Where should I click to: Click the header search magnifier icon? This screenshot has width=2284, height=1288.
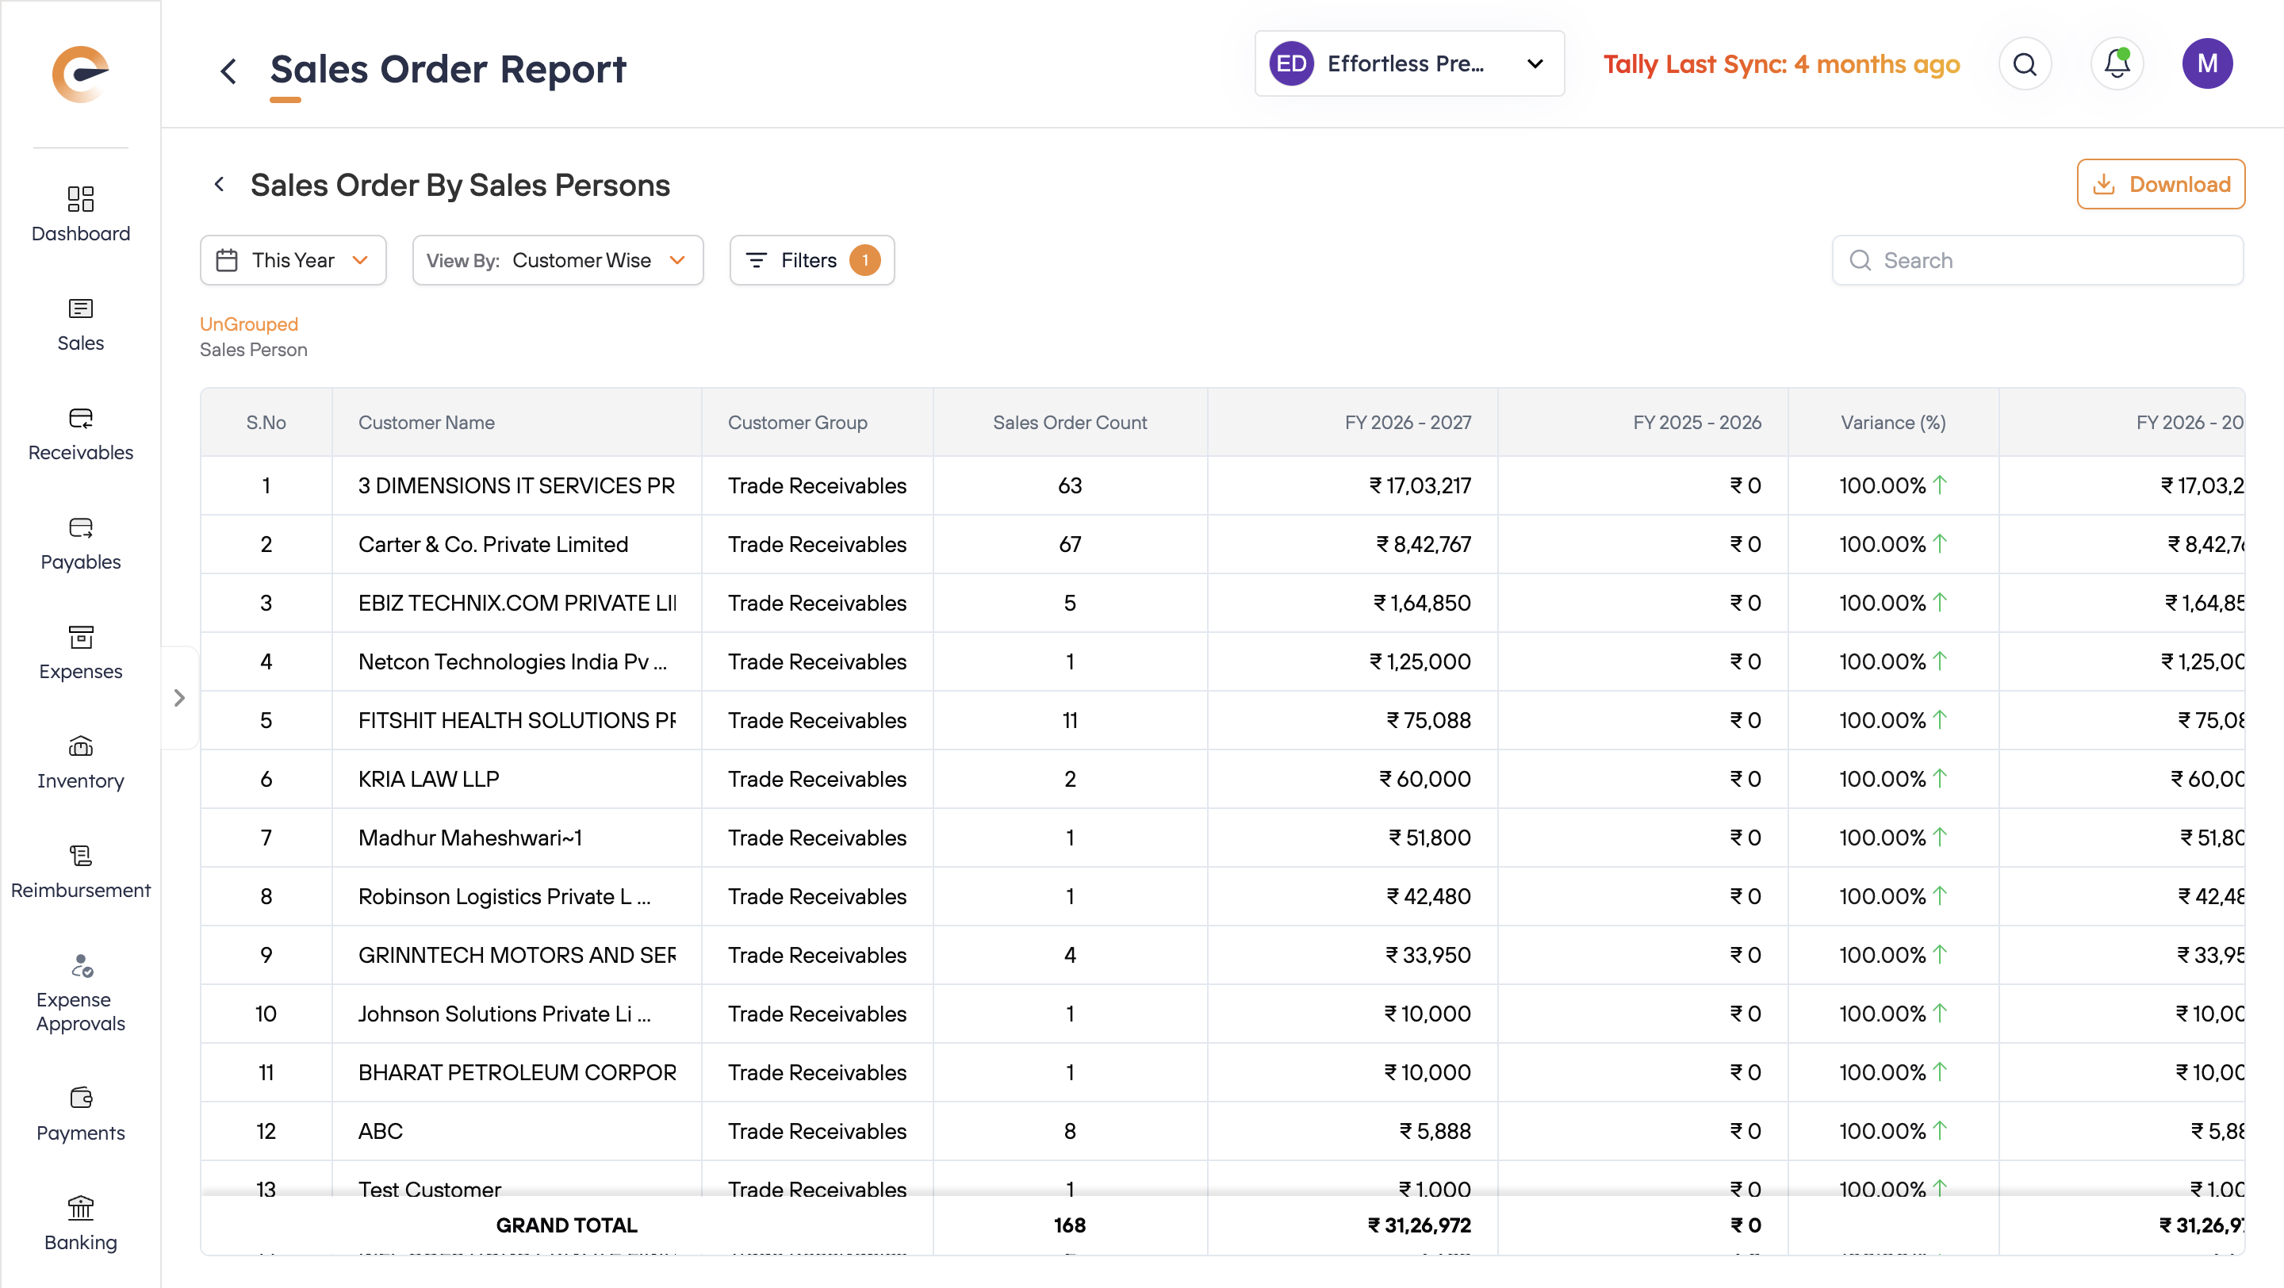click(x=2024, y=63)
